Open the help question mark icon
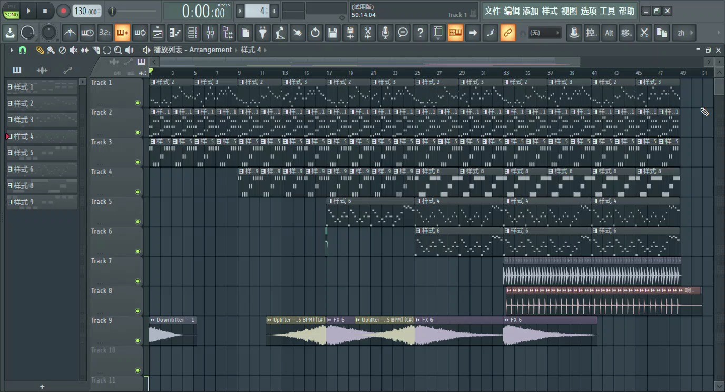The width and height of the screenshot is (725, 392). tap(420, 33)
